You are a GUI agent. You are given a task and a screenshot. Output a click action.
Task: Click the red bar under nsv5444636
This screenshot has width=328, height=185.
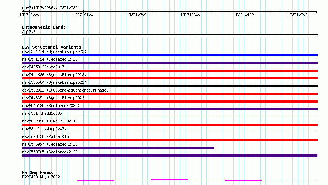(170, 78)
